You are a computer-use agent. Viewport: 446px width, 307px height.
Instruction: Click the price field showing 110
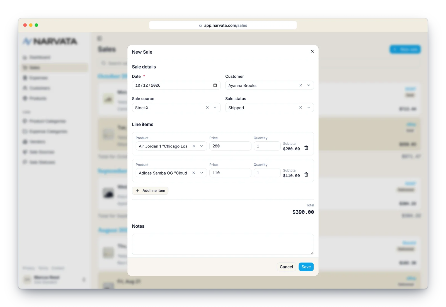tap(230, 173)
